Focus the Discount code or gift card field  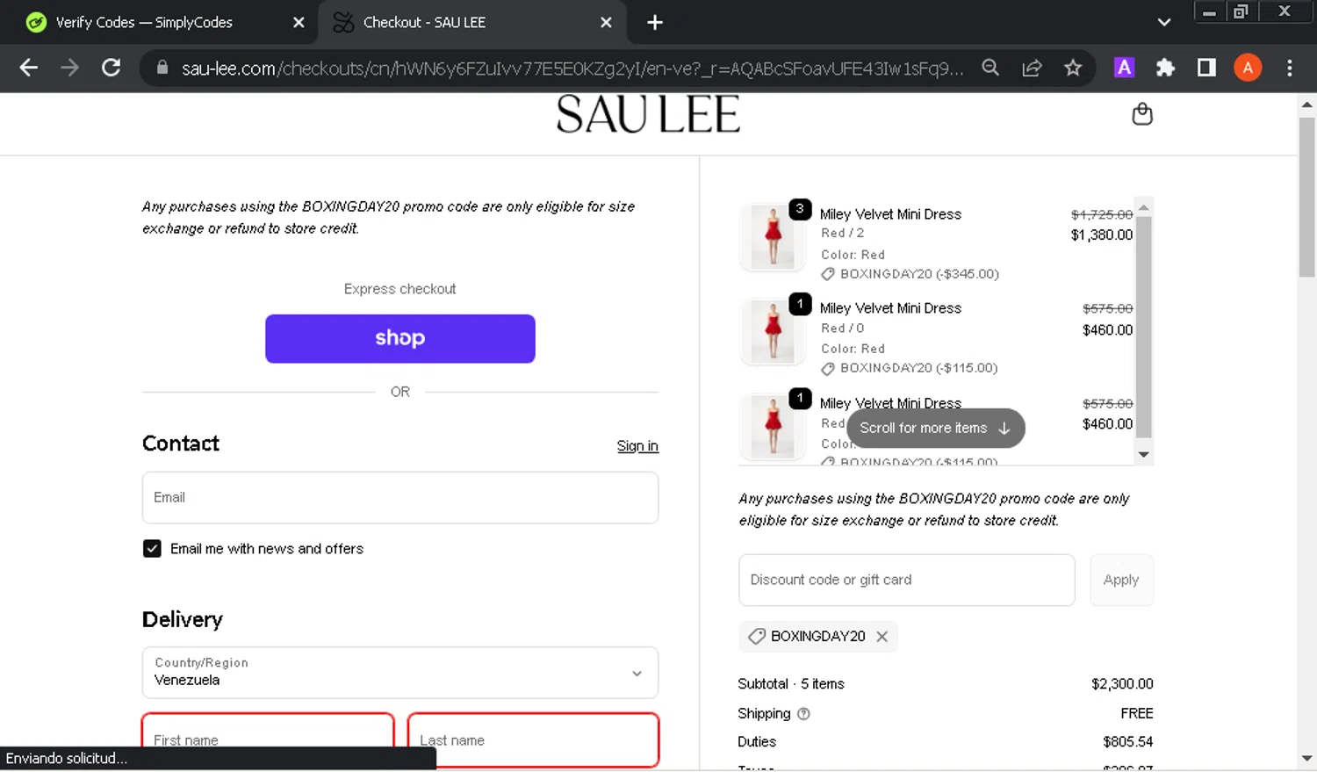907,580
